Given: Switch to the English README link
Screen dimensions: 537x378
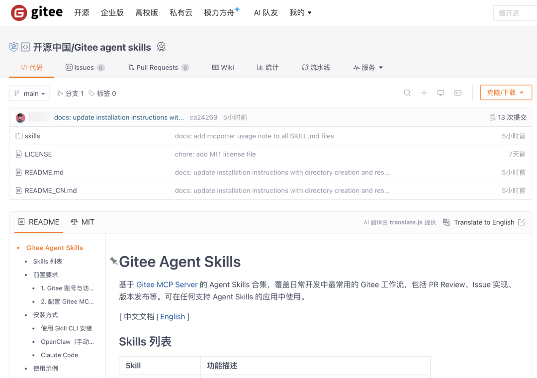Looking at the screenshot, I should point(173,317).
